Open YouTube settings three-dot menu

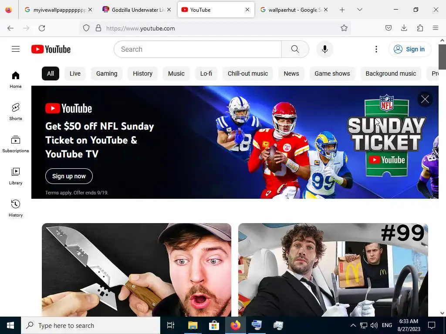376,49
